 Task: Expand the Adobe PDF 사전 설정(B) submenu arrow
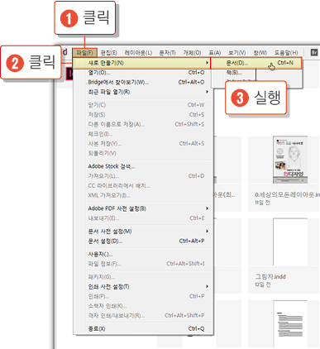coord(207,208)
